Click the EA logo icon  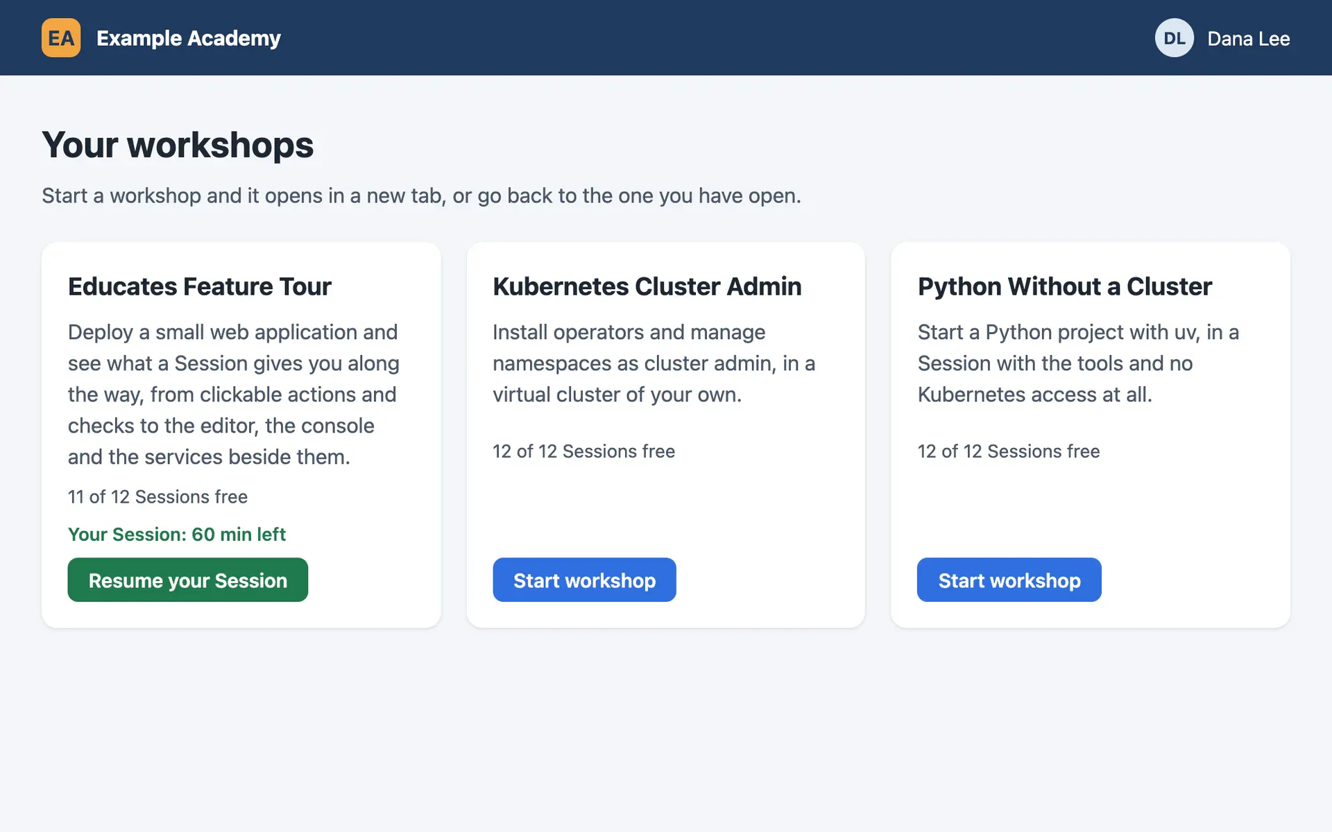[x=61, y=38]
